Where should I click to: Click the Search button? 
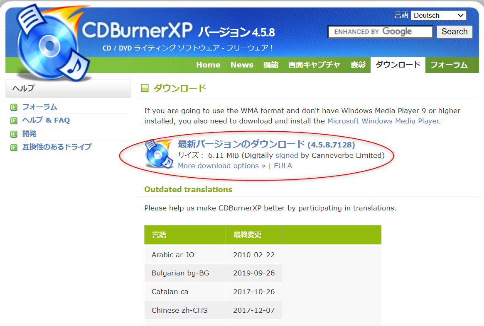point(455,32)
